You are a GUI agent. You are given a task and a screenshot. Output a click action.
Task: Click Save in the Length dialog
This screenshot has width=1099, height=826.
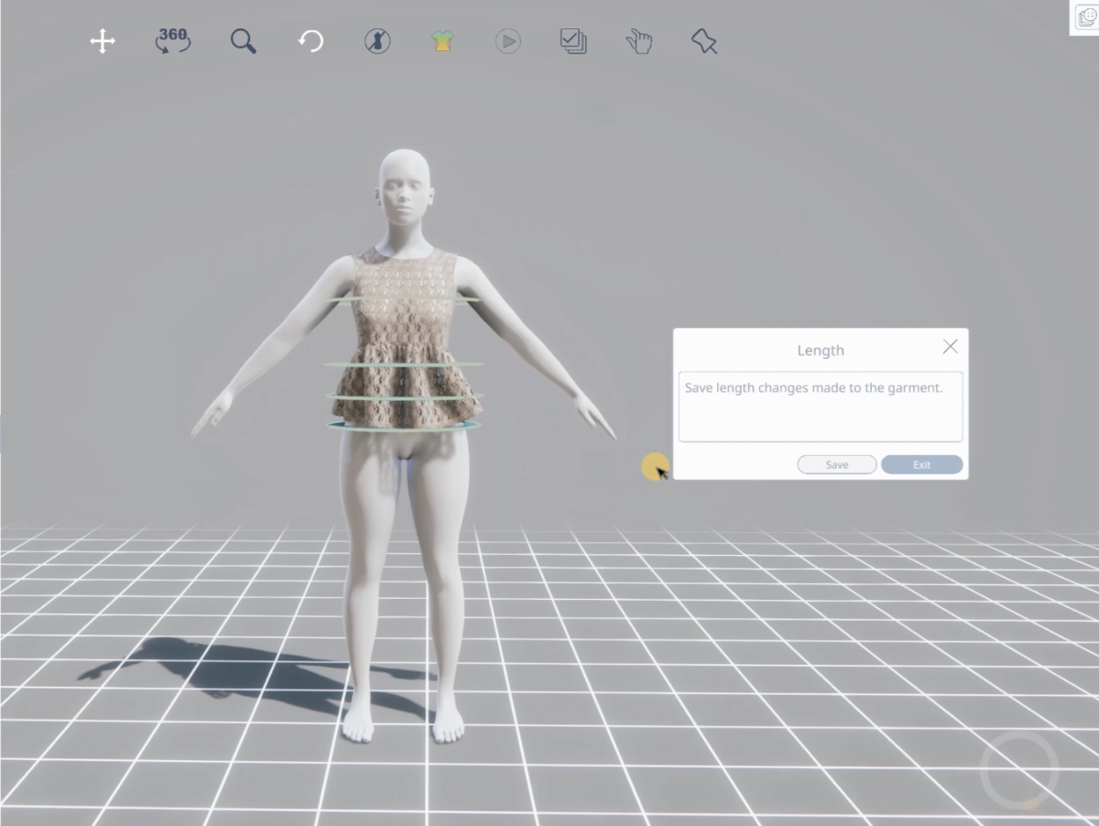tap(836, 465)
